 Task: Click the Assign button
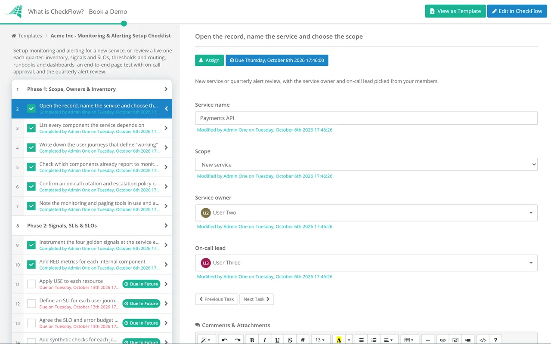(210, 60)
